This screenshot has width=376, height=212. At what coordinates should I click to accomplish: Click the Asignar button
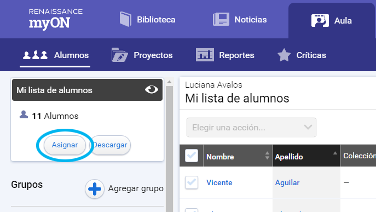click(65, 145)
